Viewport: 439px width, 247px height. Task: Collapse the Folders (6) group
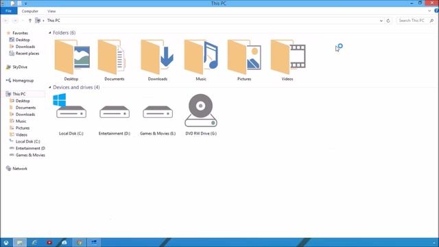[50, 33]
